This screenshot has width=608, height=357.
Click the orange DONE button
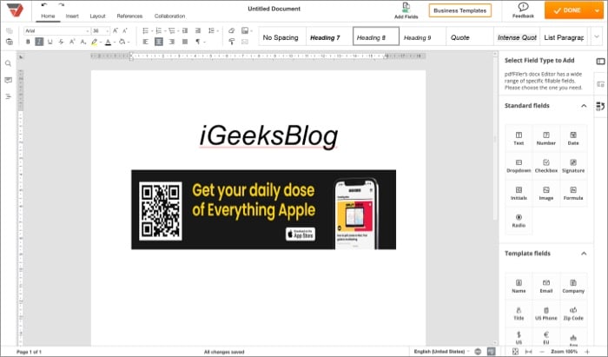click(x=568, y=10)
